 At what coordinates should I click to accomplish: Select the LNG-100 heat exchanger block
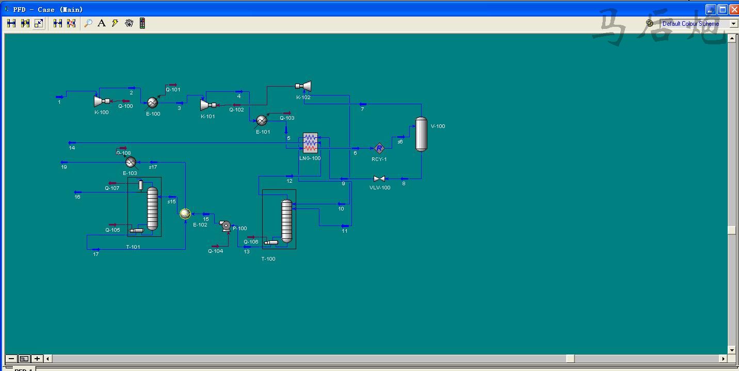pos(310,143)
